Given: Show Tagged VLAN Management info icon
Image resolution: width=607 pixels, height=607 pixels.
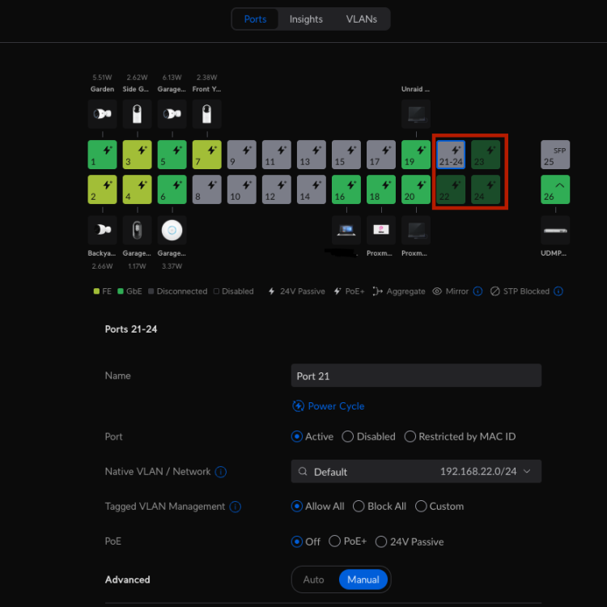Looking at the screenshot, I should [x=235, y=507].
